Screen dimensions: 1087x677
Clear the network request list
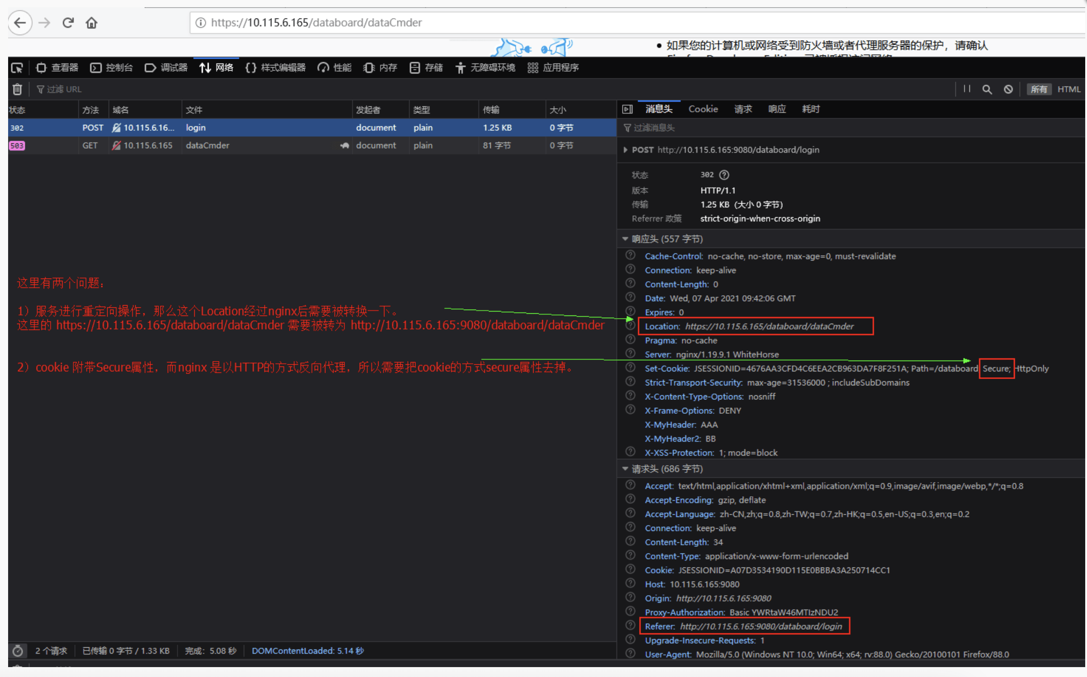(17, 89)
